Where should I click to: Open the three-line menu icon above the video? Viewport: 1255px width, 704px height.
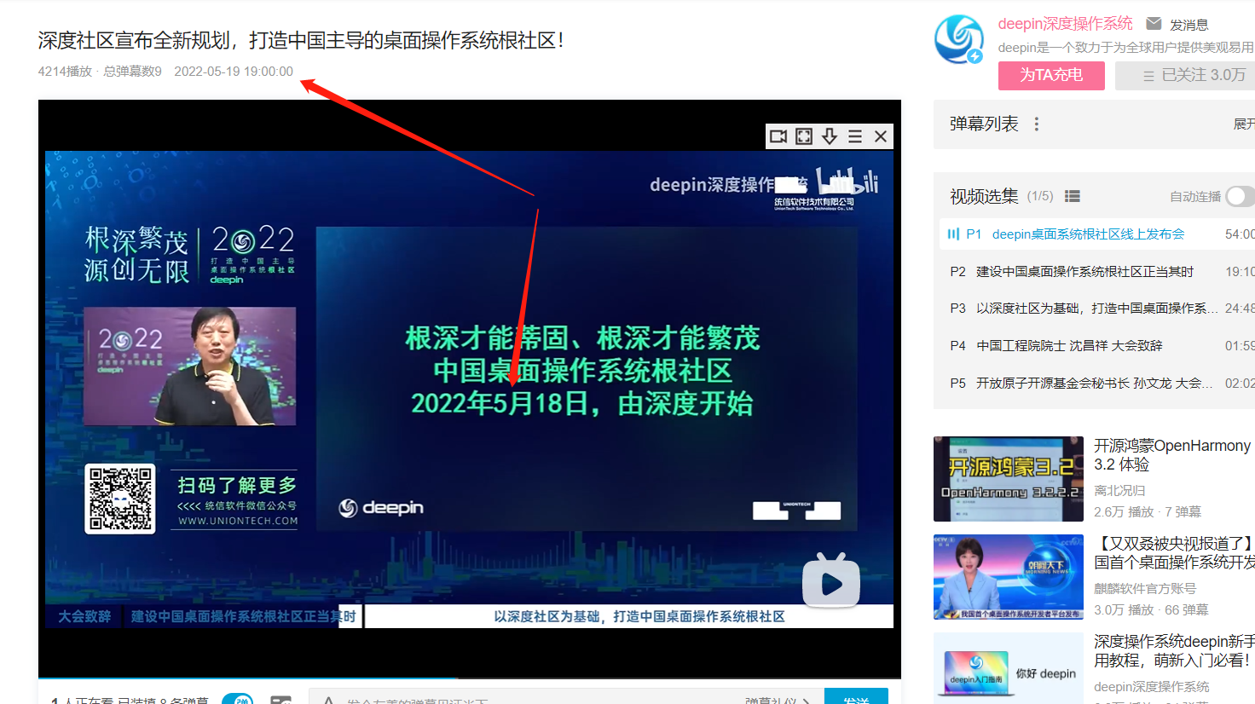point(855,136)
